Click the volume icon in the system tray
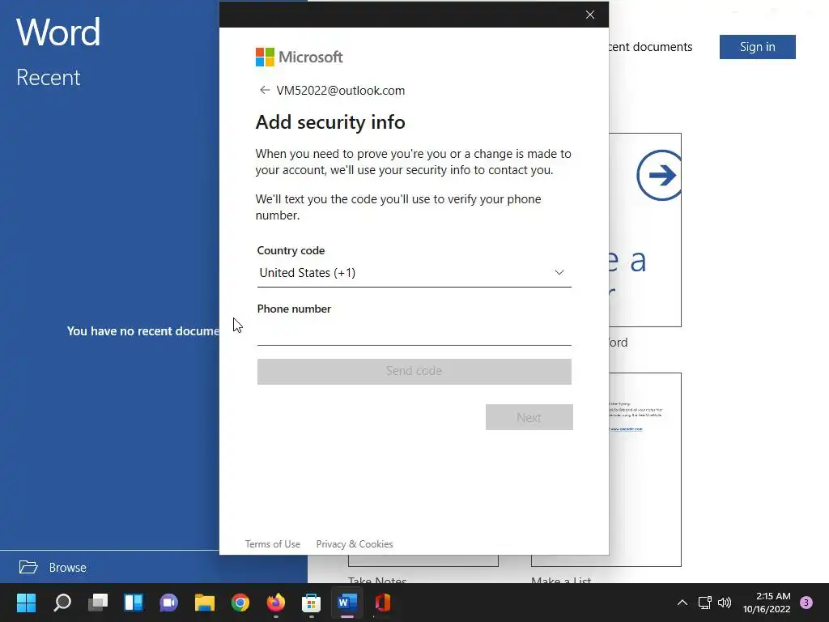Viewport: 829px width, 622px height. (x=725, y=603)
